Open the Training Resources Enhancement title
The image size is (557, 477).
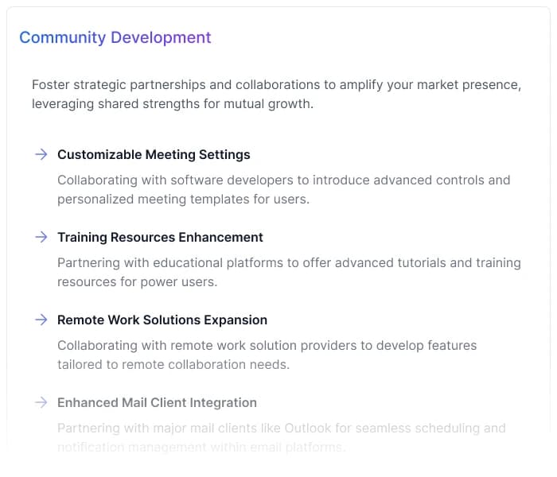160,237
